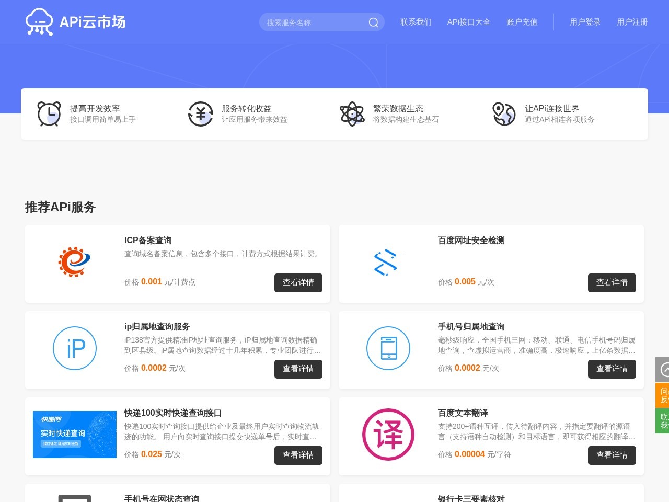This screenshot has width=669, height=502.
Task: View details for 百度文本翻译
Action: coord(612,455)
